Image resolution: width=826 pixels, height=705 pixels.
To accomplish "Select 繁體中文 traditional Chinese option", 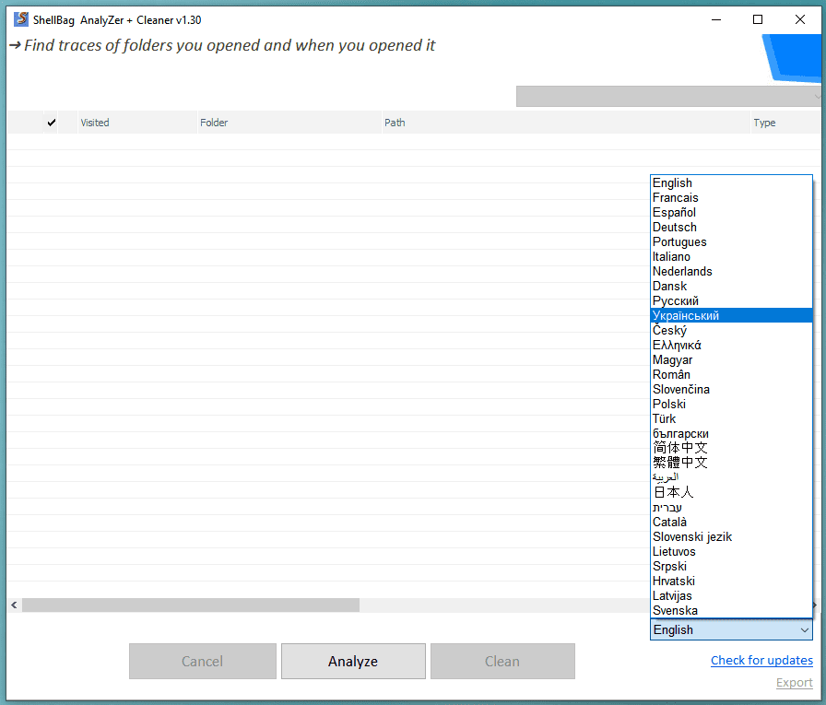I will tap(731, 463).
